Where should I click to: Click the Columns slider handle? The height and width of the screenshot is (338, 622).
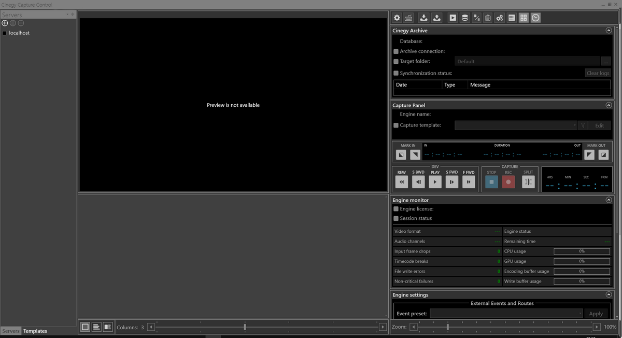tap(245, 327)
